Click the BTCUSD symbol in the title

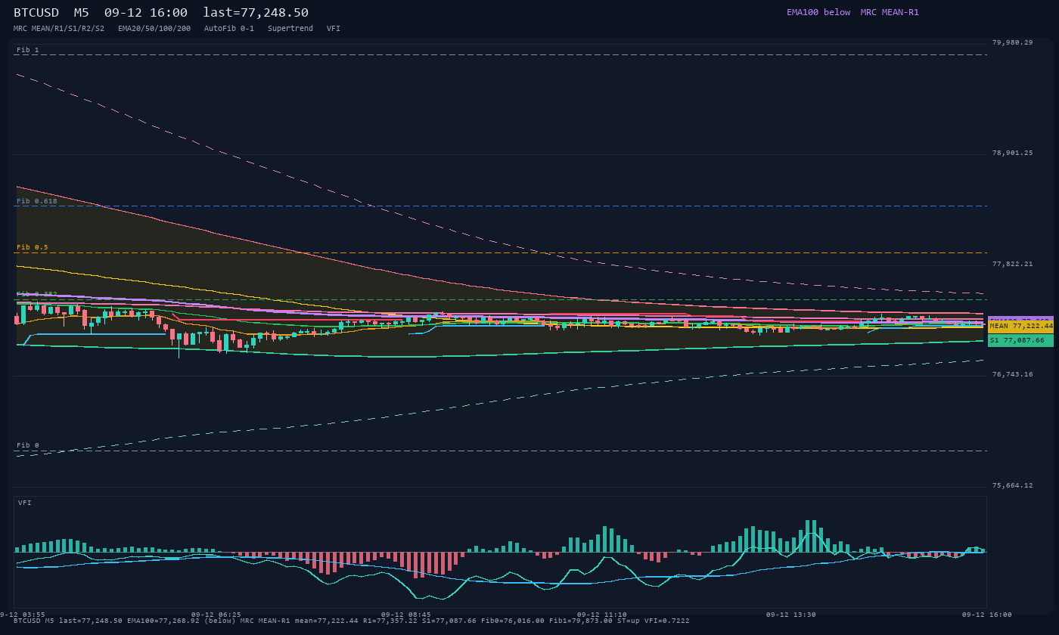click(36, 13)
